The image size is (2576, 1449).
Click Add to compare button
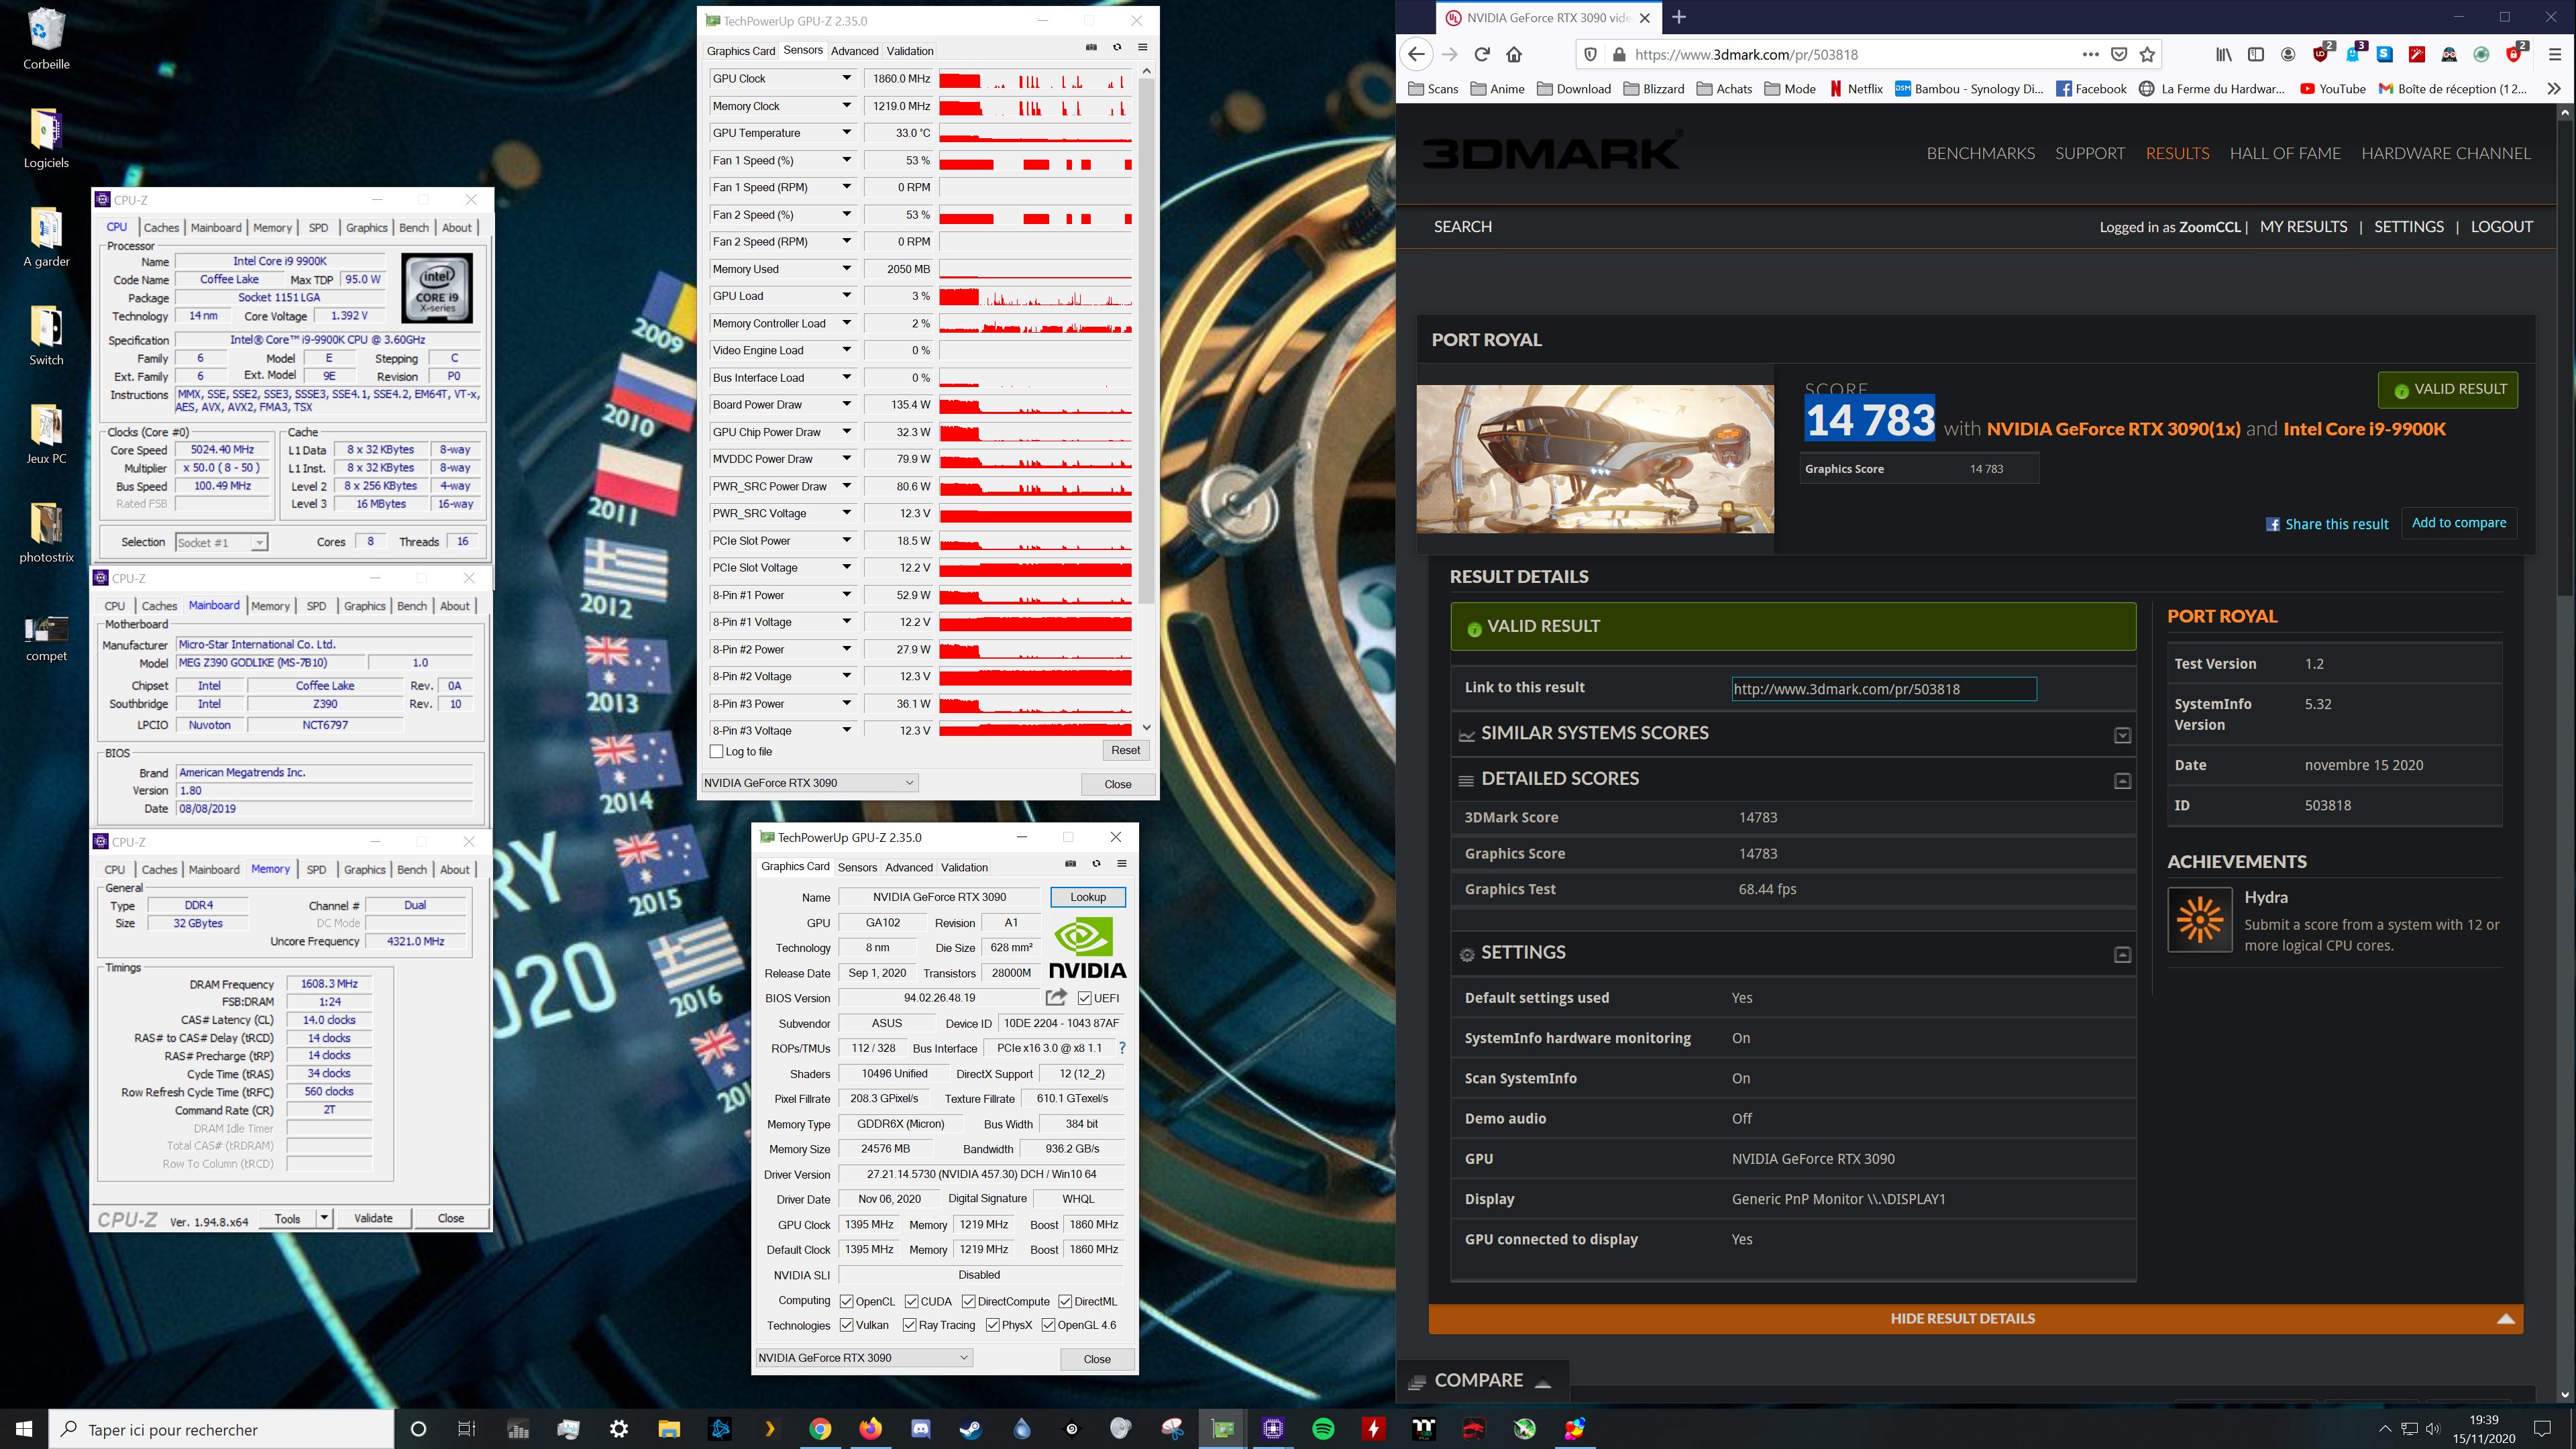[x=2459, y=522]
